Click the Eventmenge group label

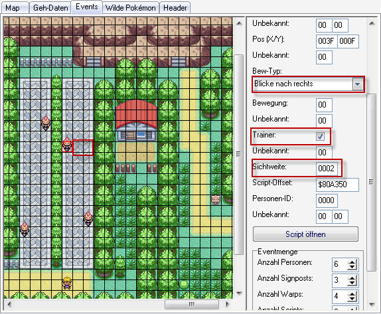(277, 252)
